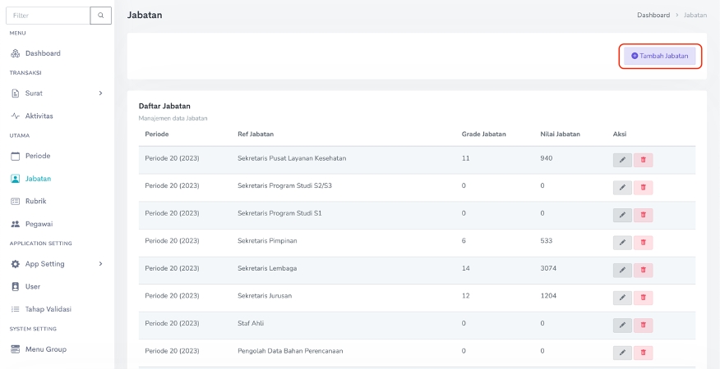This screenshot has width=720, height=369.
Task: Edit the Sekretaris Pusat Layanan Kesehatan row
Action: point(622,160)
